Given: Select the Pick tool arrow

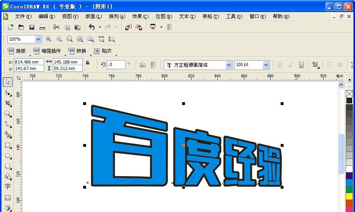Looking at the screenshot, I should click(x=8, y=82).
